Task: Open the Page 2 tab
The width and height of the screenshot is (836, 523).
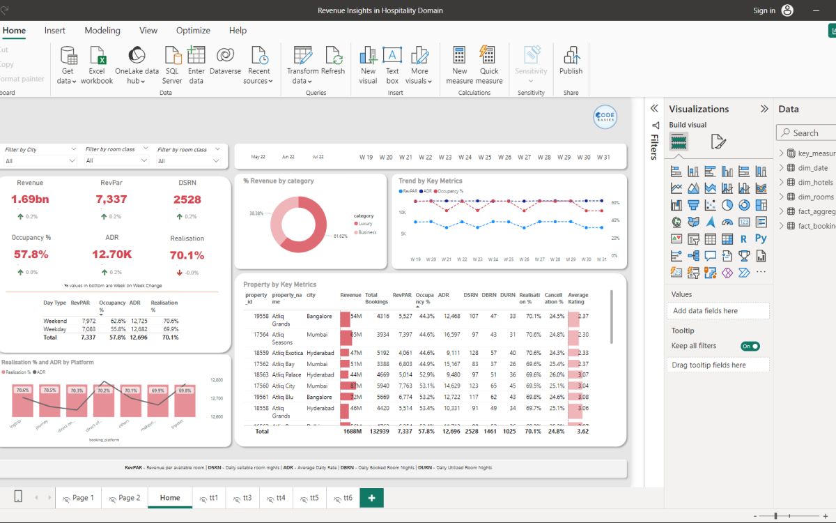Action: (x=125, y=498)
